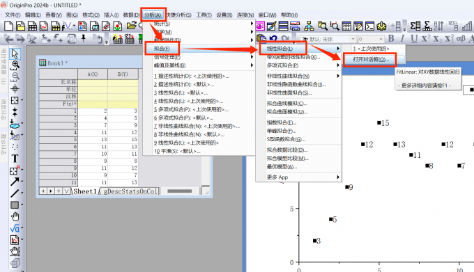
Task: Toggle Bold text formatting
Action: click(x=391, y=38)
